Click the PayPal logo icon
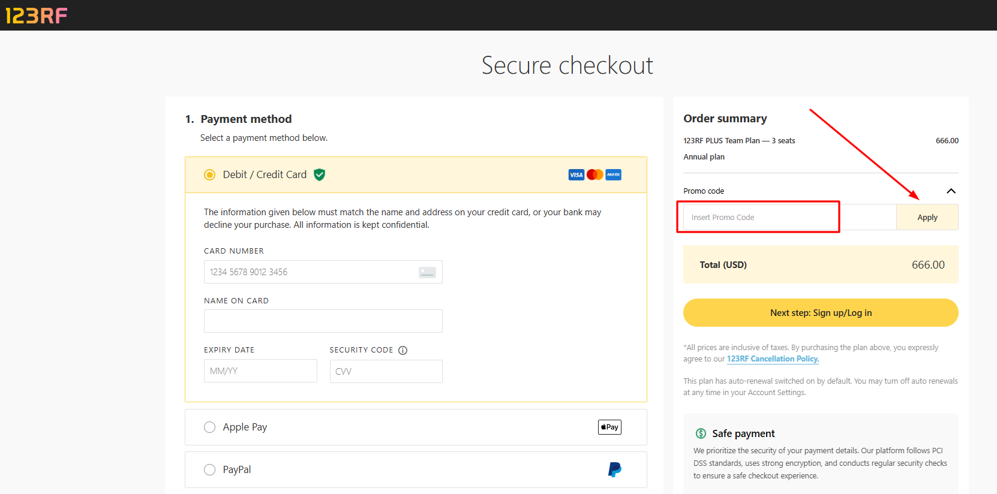 pyautogui.click(x=614, y=469)
